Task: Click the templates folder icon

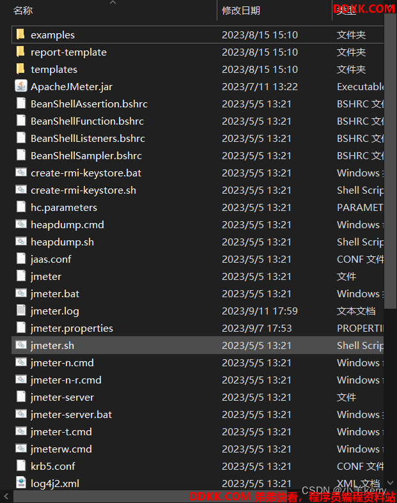Action: pos(20,68)
